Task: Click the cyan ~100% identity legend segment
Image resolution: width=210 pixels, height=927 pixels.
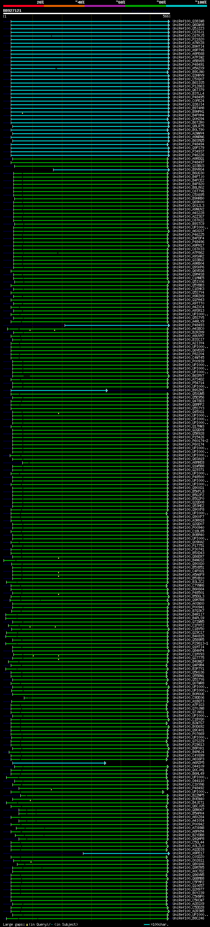Action: [x=187, y=6]
